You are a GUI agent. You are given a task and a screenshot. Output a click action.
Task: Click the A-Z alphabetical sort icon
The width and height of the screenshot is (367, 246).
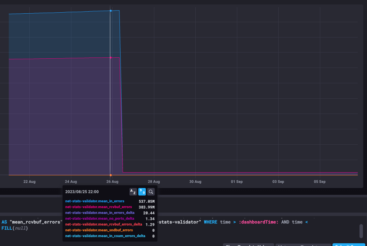click(x=133, y=191)
